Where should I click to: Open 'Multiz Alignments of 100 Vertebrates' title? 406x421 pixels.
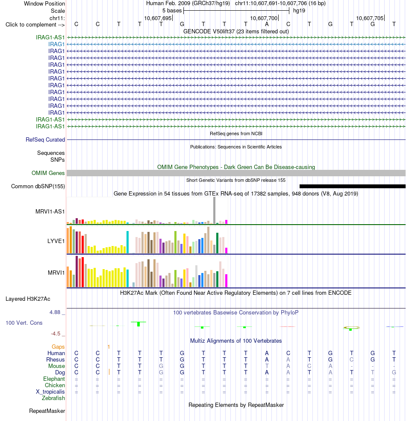tap(236, 341)
